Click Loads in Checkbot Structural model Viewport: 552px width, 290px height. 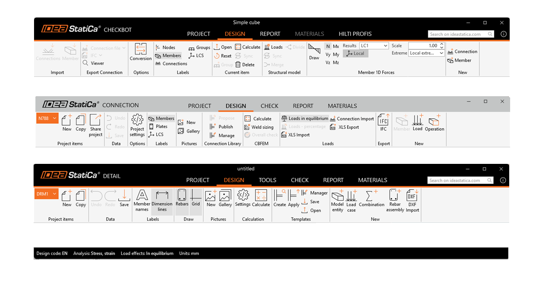[x=273, y=47]
